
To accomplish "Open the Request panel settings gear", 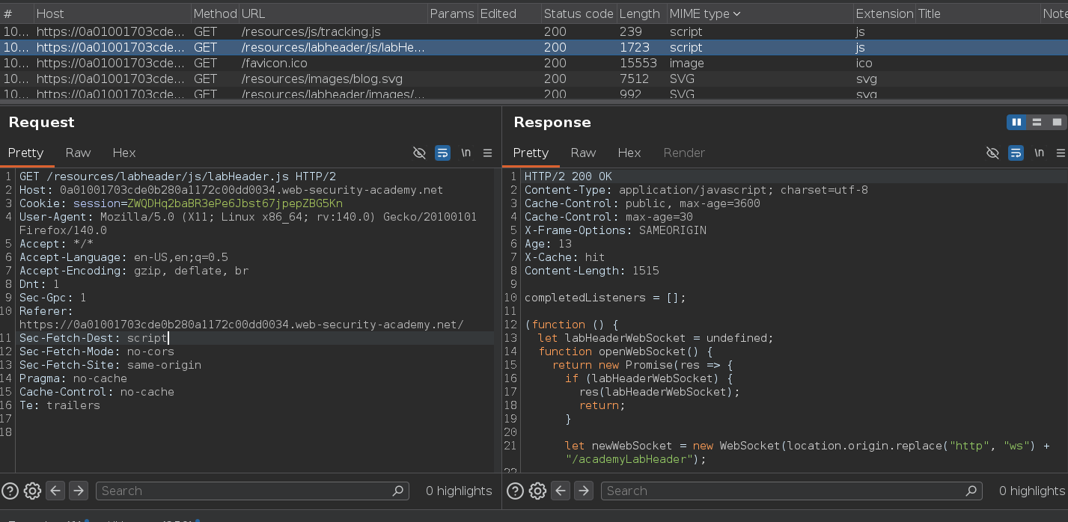I will click(x=32, y=491).
